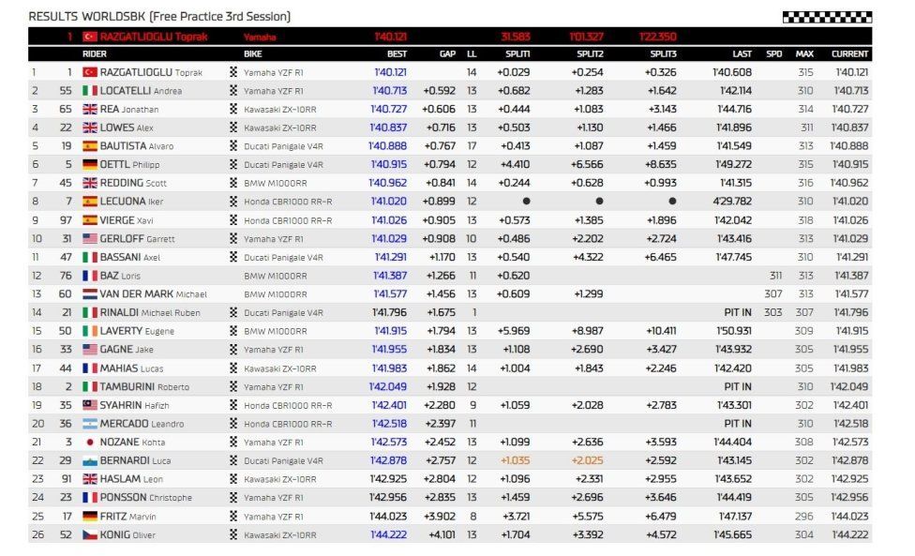
Task: Click the SPLIT2 column header
Action: coord(590,53)
